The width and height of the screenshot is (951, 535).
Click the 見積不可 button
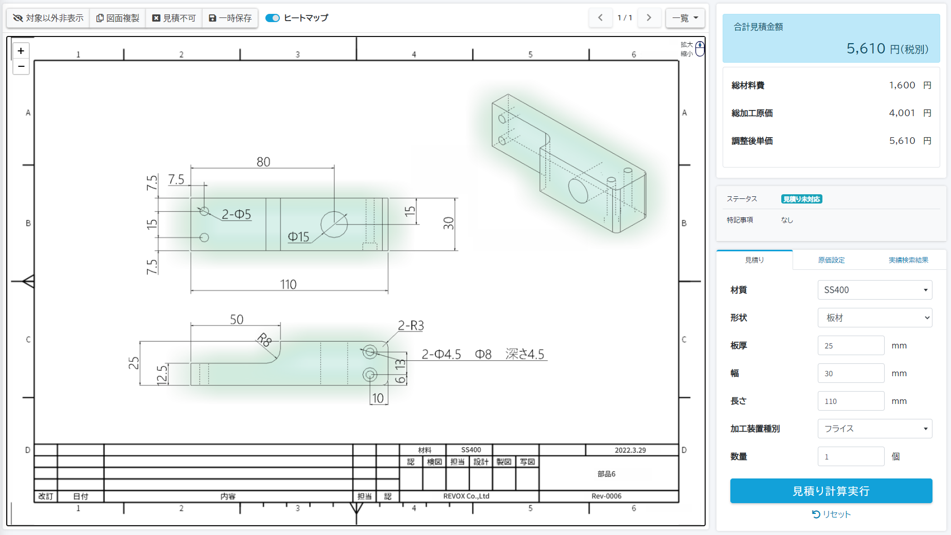pos(174,18)
